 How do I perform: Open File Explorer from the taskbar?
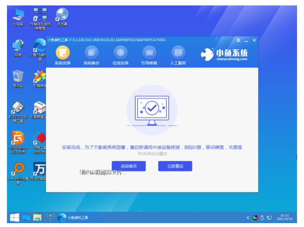[x=37, y=217]
